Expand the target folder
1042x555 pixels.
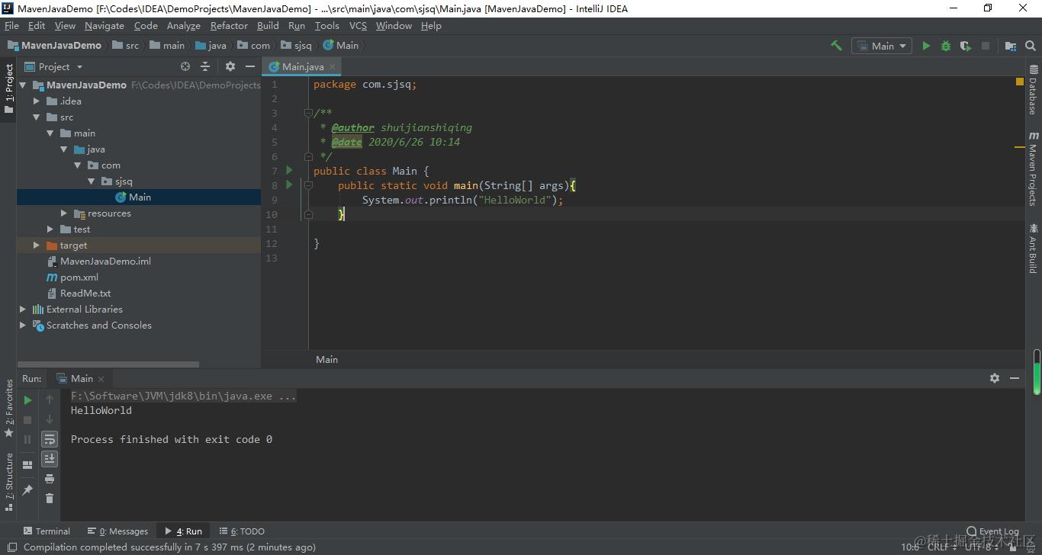(36, 245)
